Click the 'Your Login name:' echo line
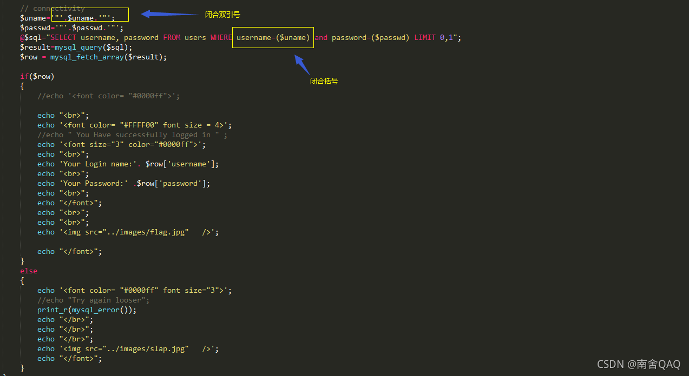The image size is (689, 376). (128, 164)
